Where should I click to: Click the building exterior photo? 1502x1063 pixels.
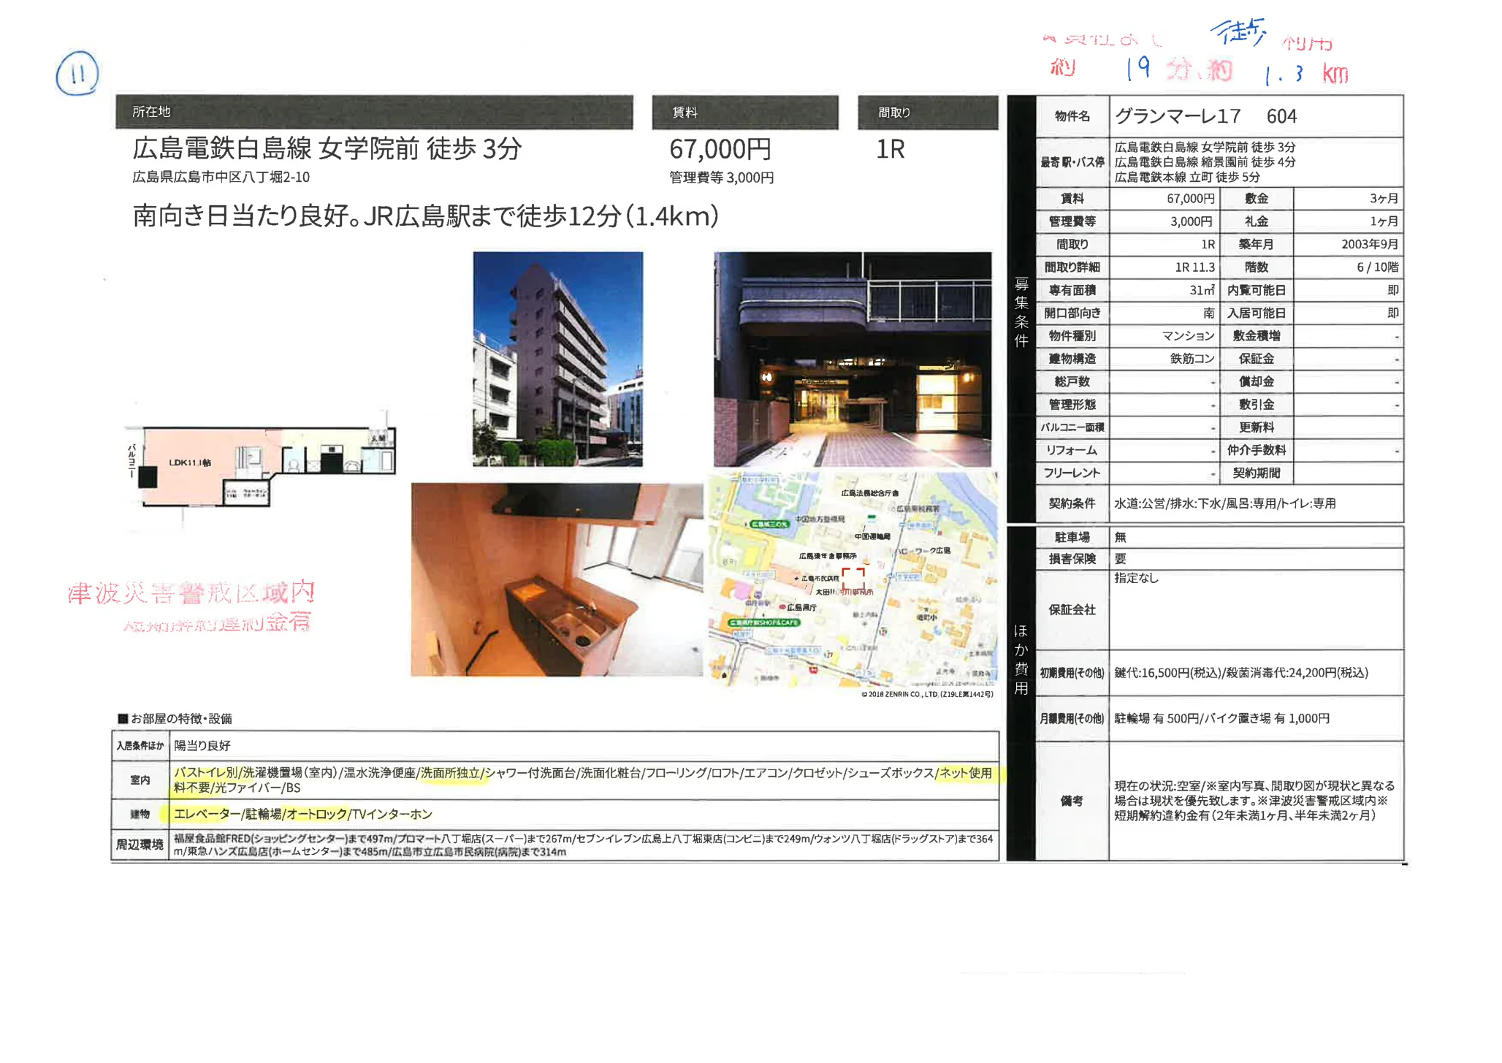[x=557, y=359]
